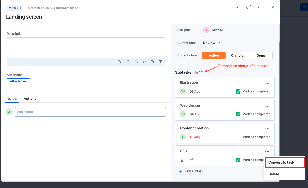Switch to the Notes tab
This screenshot has height=188, width=308.
tap(12, 99)
